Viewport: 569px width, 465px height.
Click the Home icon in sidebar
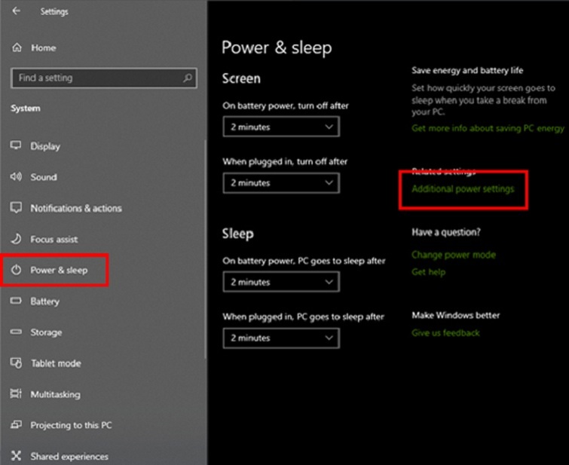tap(17, 47)
